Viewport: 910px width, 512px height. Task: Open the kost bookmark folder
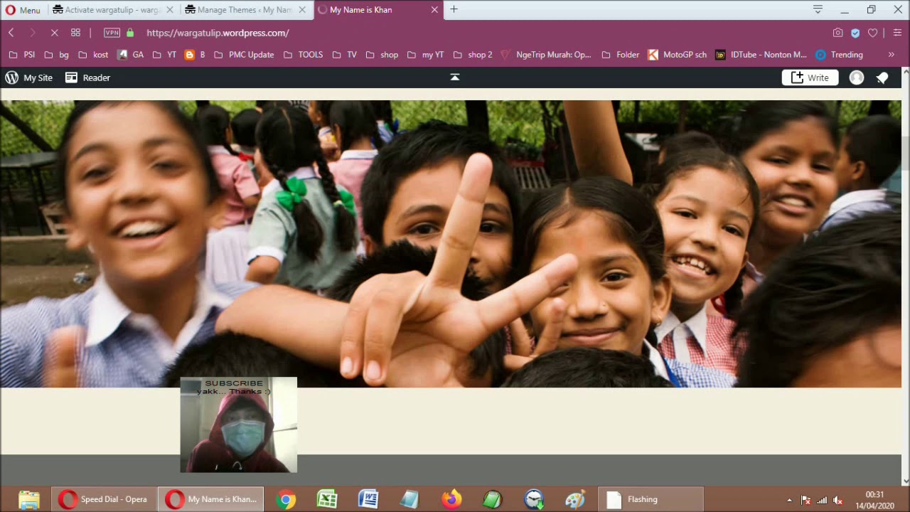pos(93,55)
